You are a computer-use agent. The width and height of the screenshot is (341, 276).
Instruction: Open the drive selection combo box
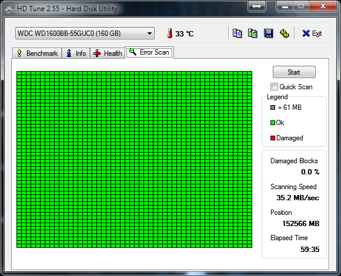point(85,33)
